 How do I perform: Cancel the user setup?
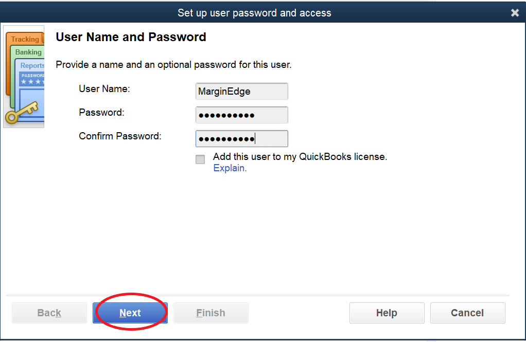467,313
